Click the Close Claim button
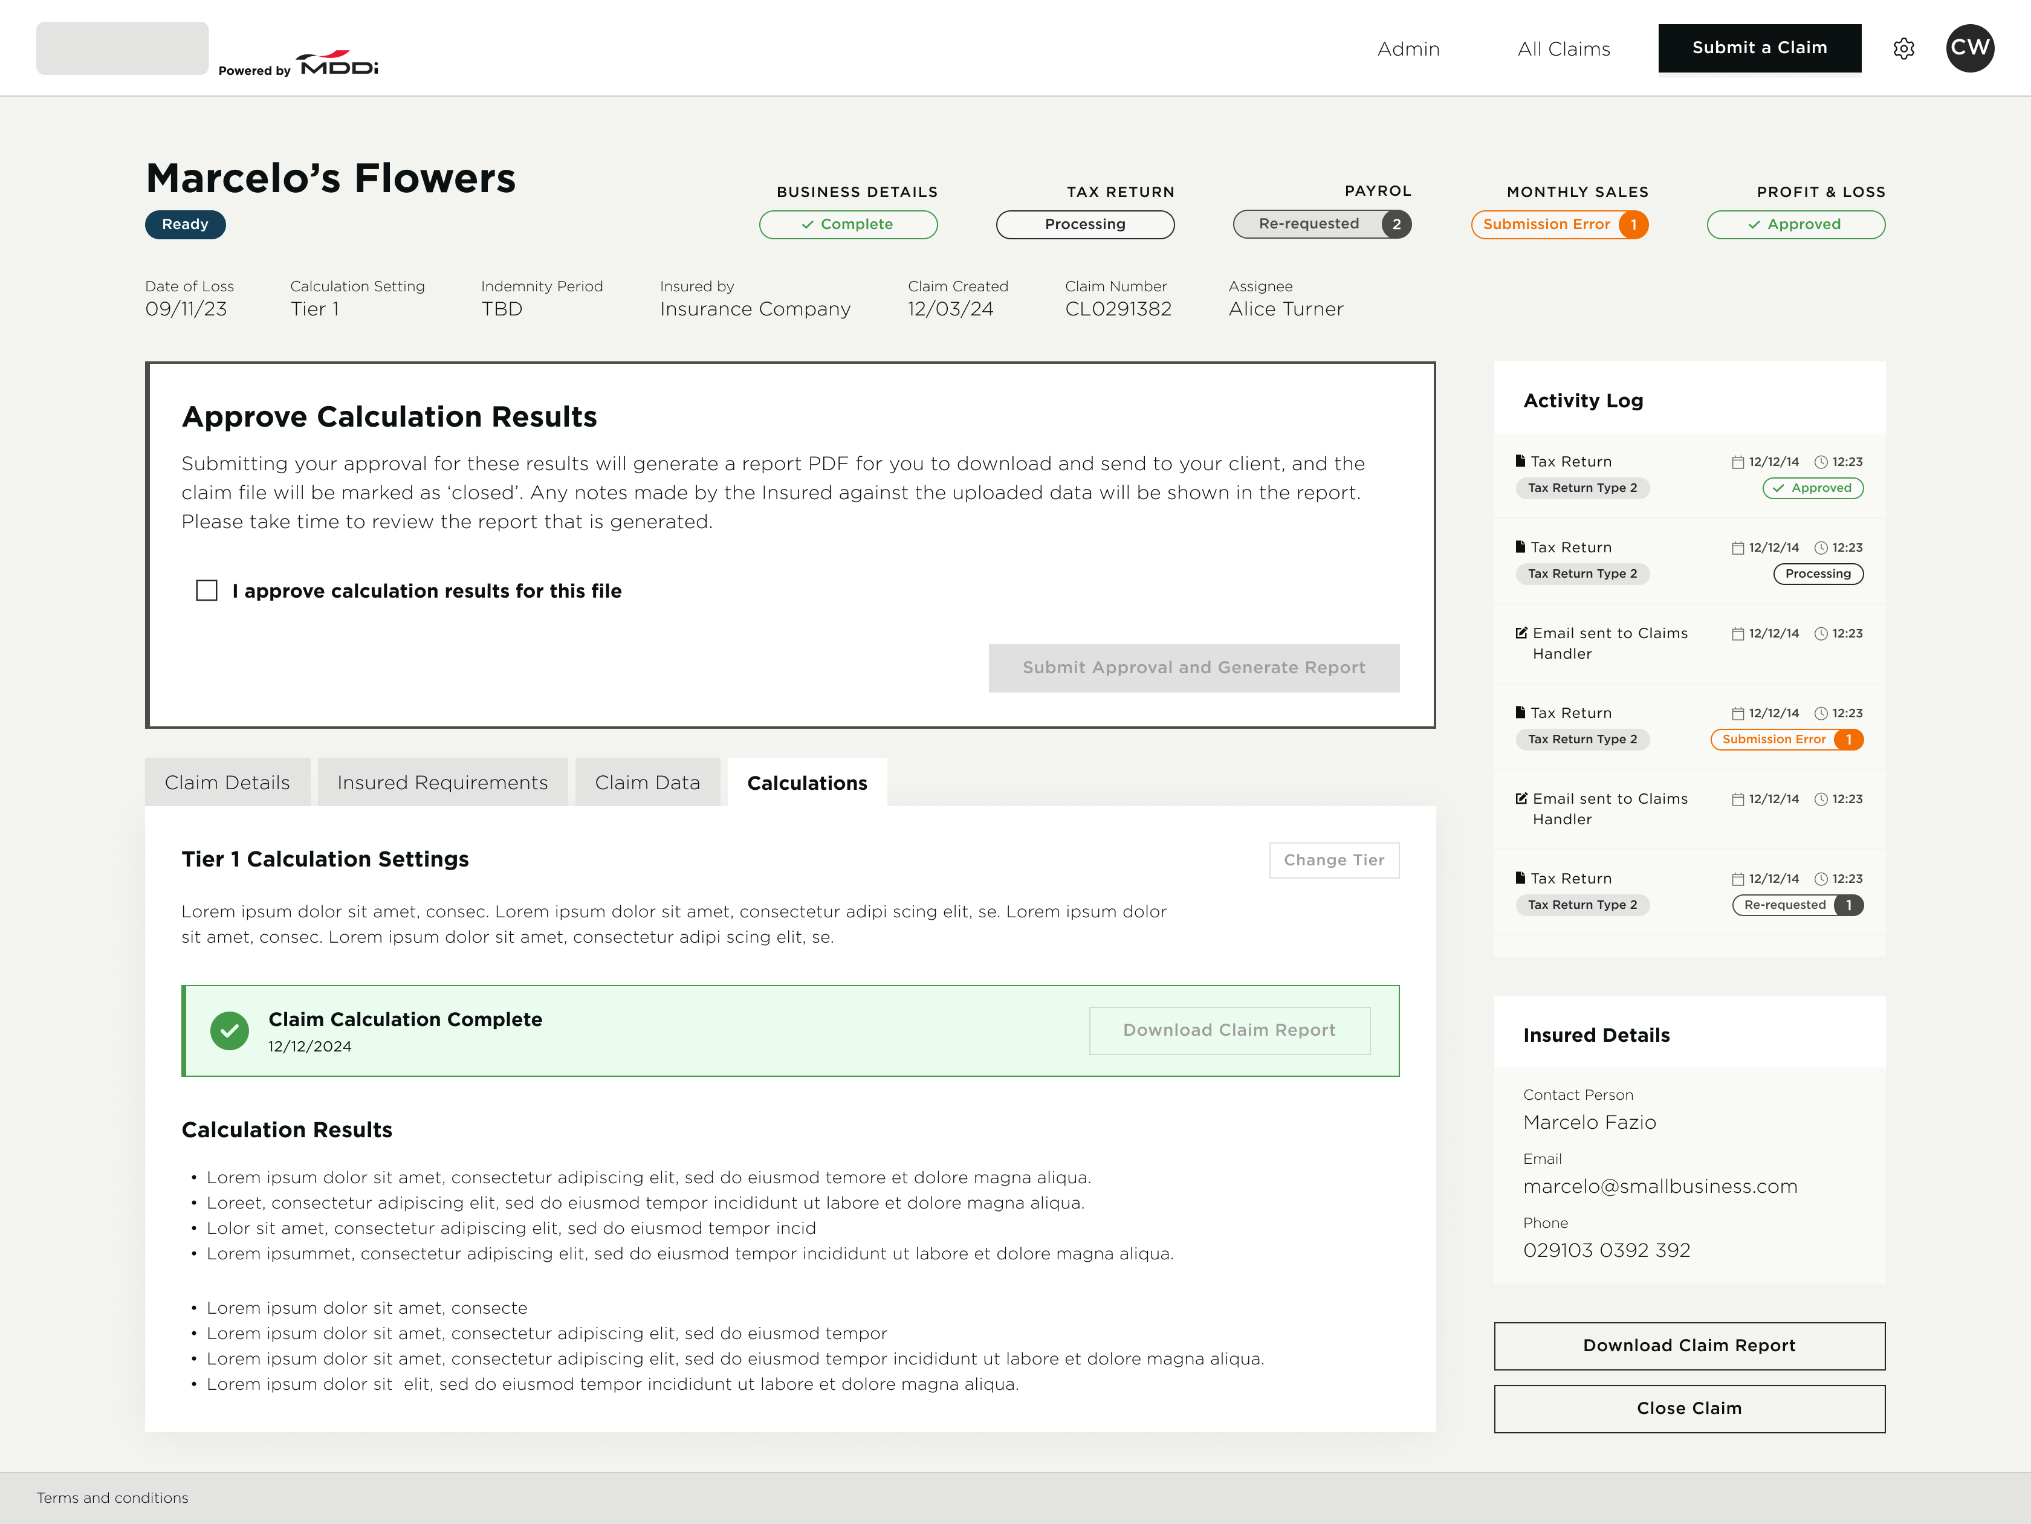Image resolution: width=2031 pixels, height=1524 pixels. tap(1688, 1409)
